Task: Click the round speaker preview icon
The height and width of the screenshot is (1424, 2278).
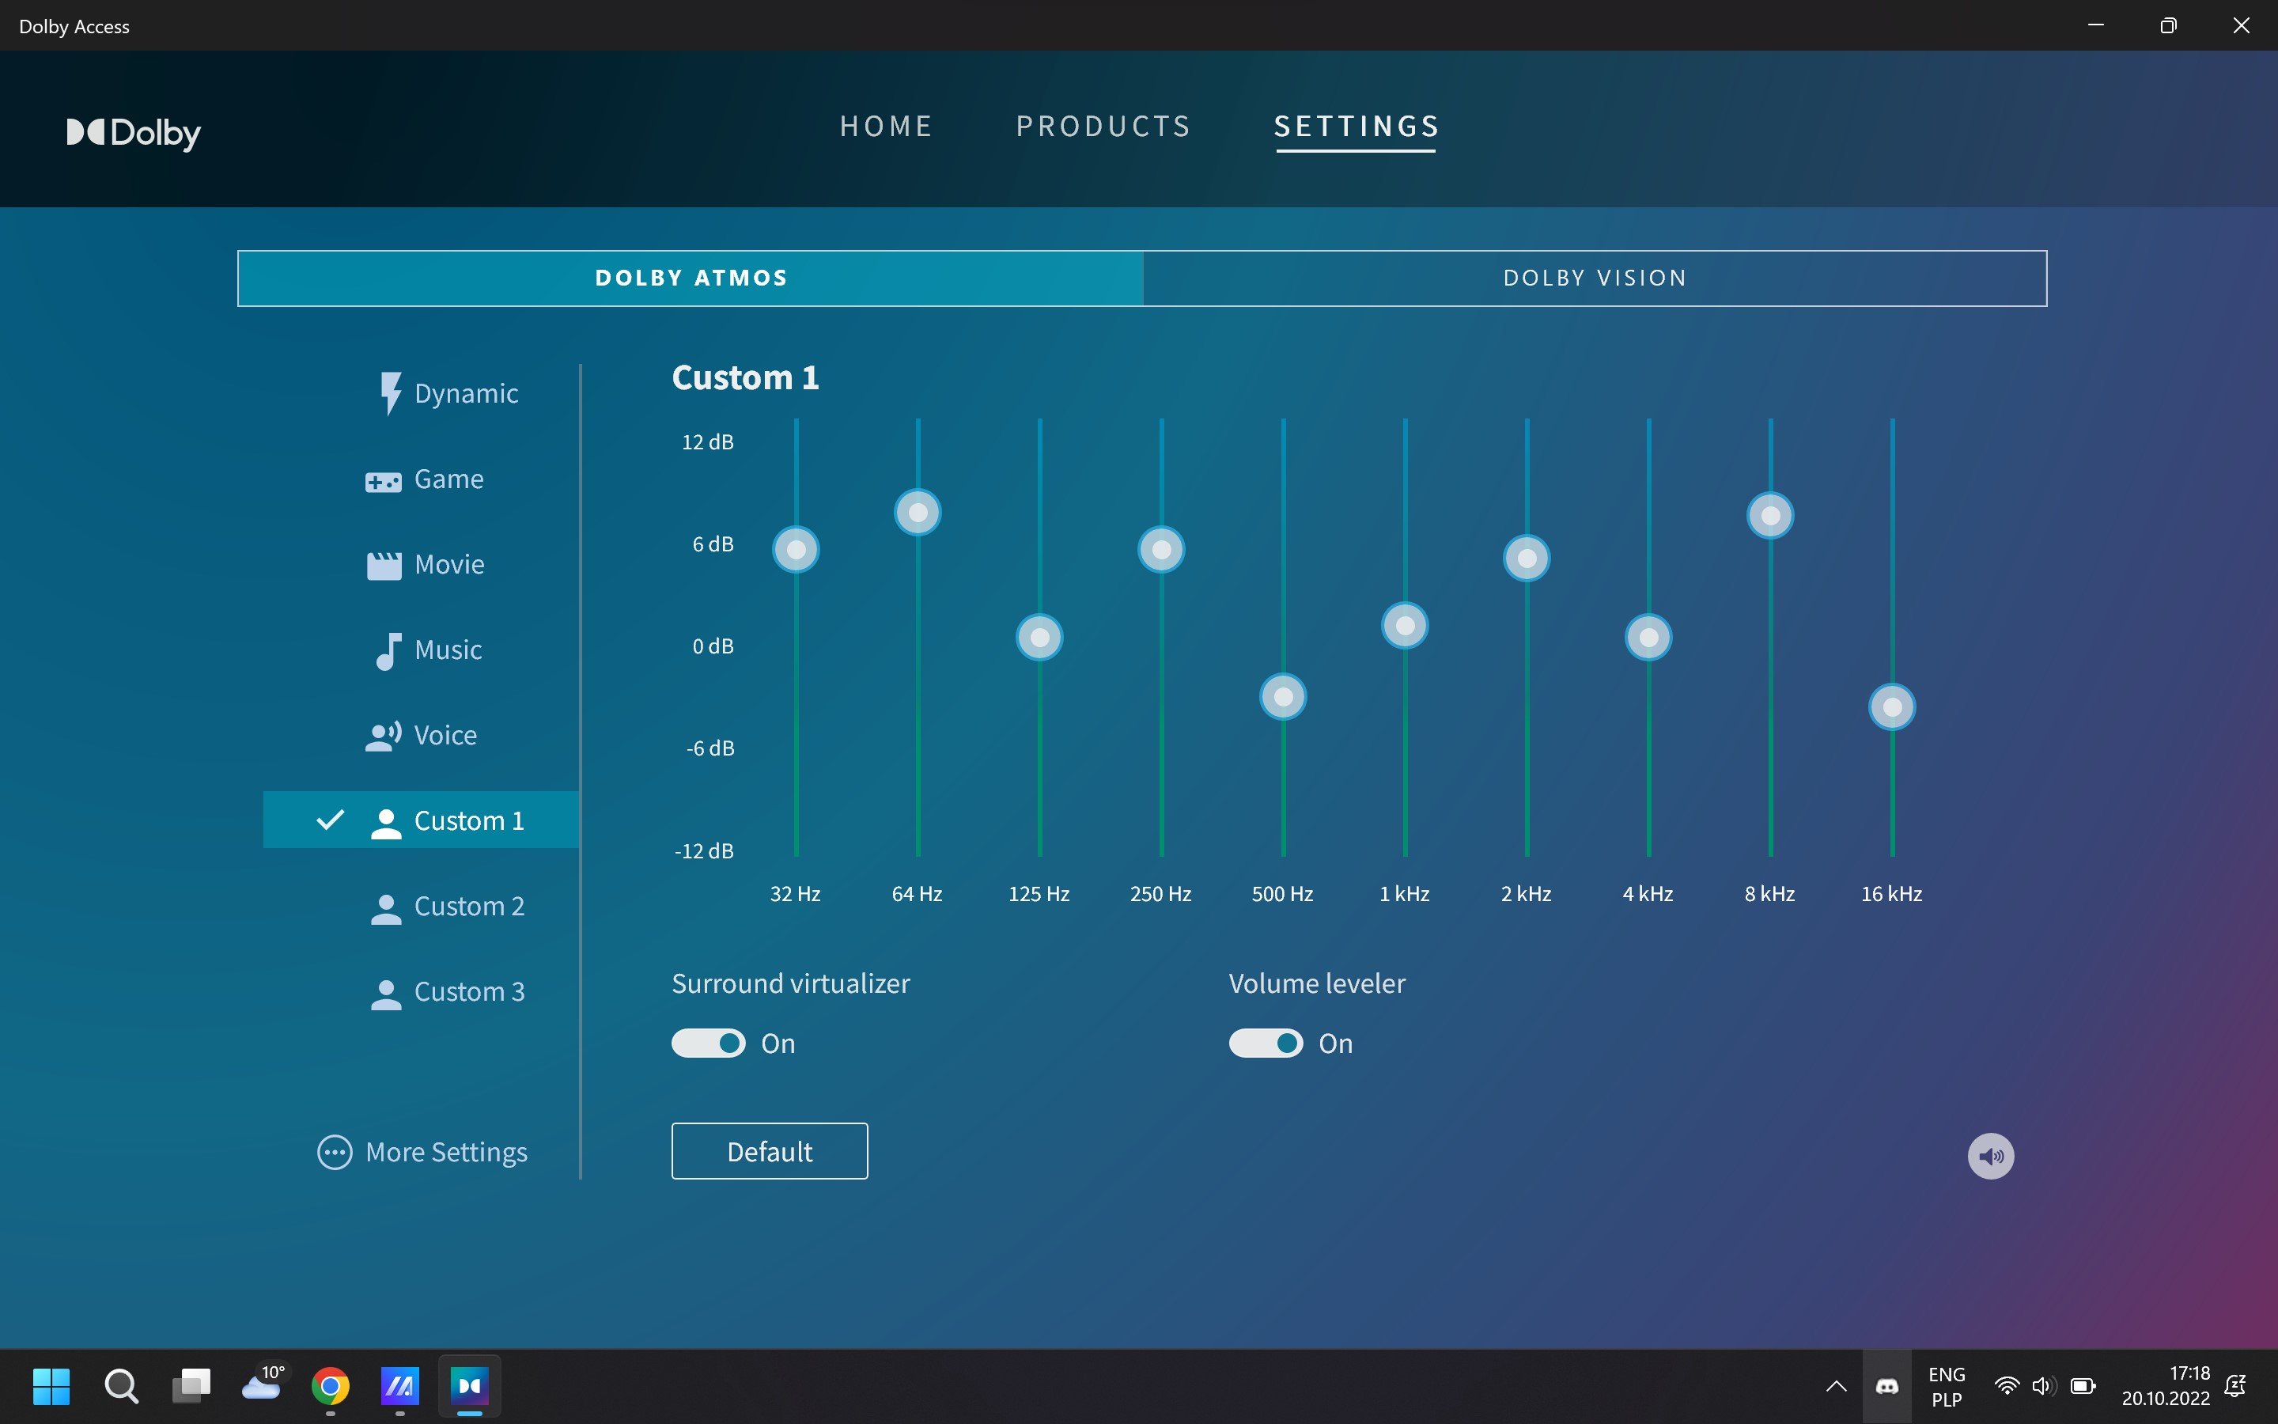Action: 1990,1156
